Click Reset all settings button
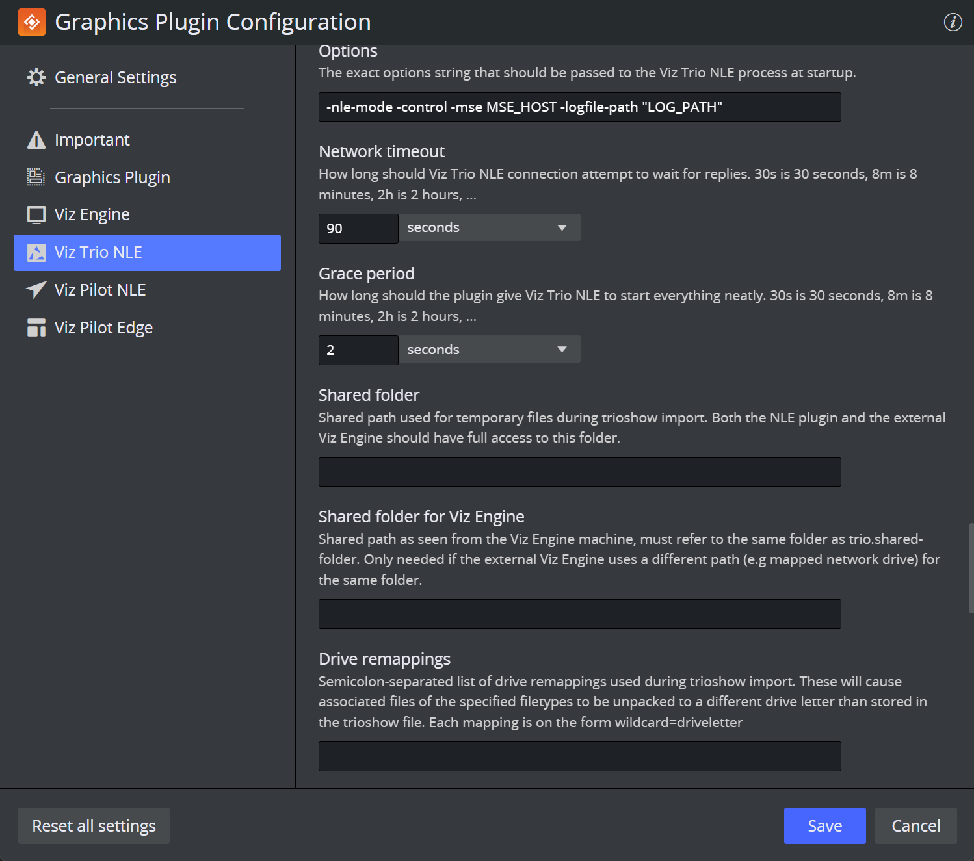The width and height of the screenshot is (974, 861). click(94, 826)
